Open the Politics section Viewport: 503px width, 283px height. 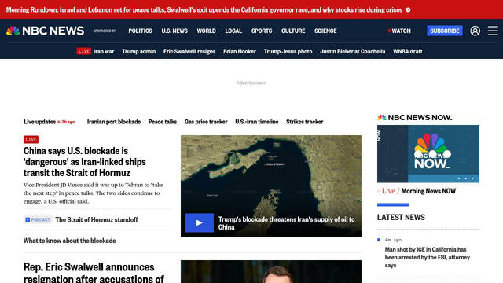click(x=140, y=31)
